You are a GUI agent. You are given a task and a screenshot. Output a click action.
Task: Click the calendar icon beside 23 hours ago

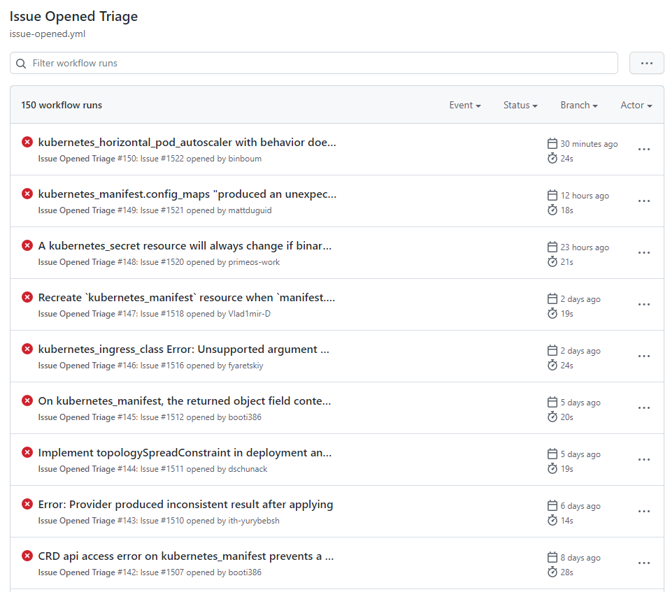pos(552,247)
